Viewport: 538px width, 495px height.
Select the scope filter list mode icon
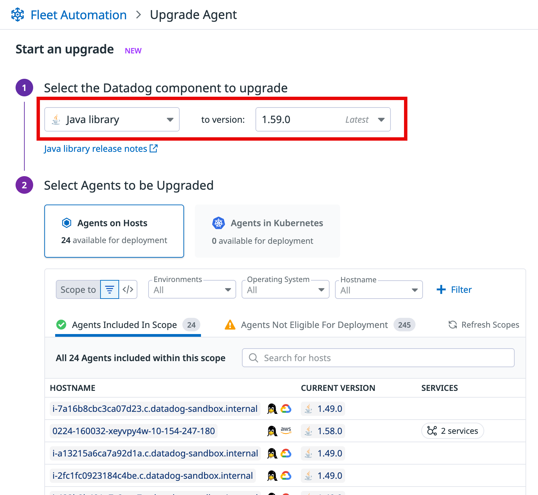[x=110, y=289]
